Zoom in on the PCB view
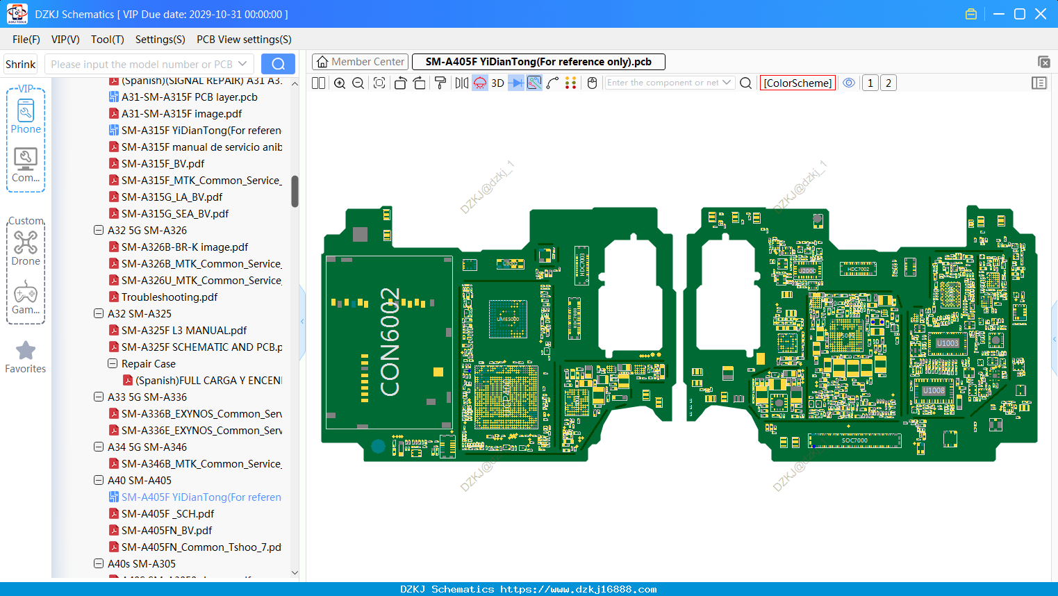1058x596 pixels. pos(340,83)
